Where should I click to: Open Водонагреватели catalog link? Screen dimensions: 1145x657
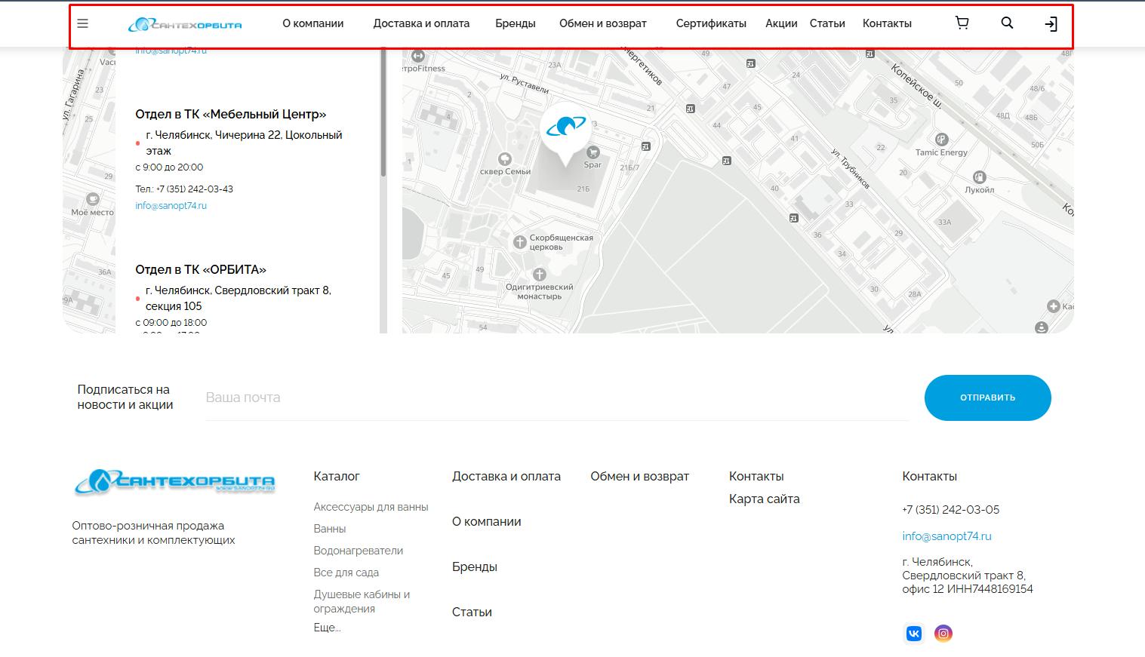[x=359, y=551]
